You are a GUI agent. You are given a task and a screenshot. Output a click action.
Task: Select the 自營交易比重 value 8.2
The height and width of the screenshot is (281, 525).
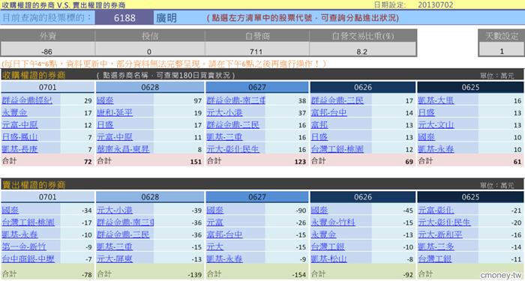pyautogui.click(x=362, y=52)
